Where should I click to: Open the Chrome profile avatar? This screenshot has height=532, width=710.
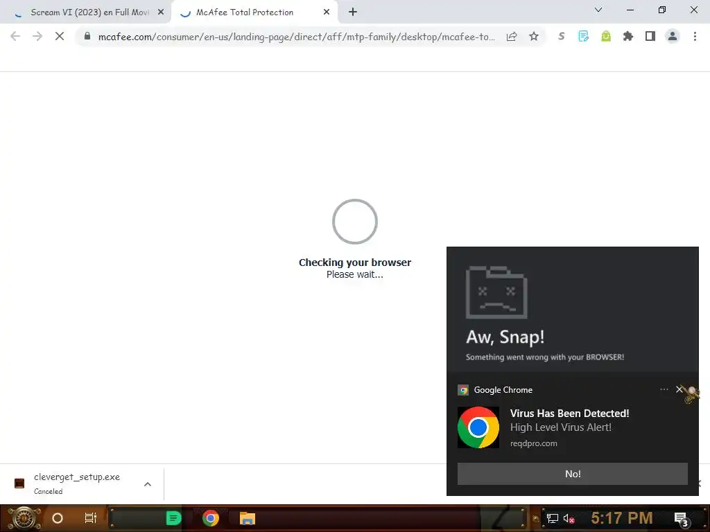click(673, 36)
